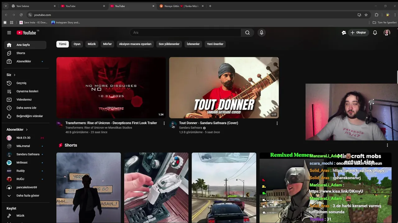This screenshot has width=398, height=223.
Task: Open the Chrome apps grid shortcut
Action: click(x=12, y=22)
